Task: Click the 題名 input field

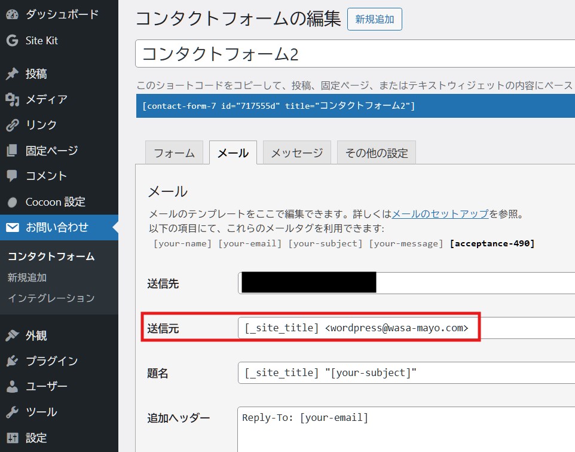Action: [406, 372]
